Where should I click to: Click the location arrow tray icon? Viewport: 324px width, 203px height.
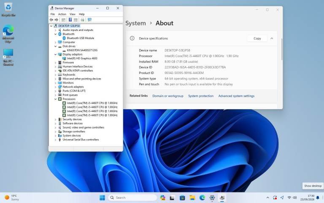[x=282, y=198]
